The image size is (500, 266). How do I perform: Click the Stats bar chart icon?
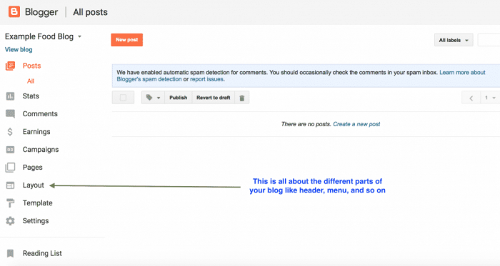[x=10, y=96]
